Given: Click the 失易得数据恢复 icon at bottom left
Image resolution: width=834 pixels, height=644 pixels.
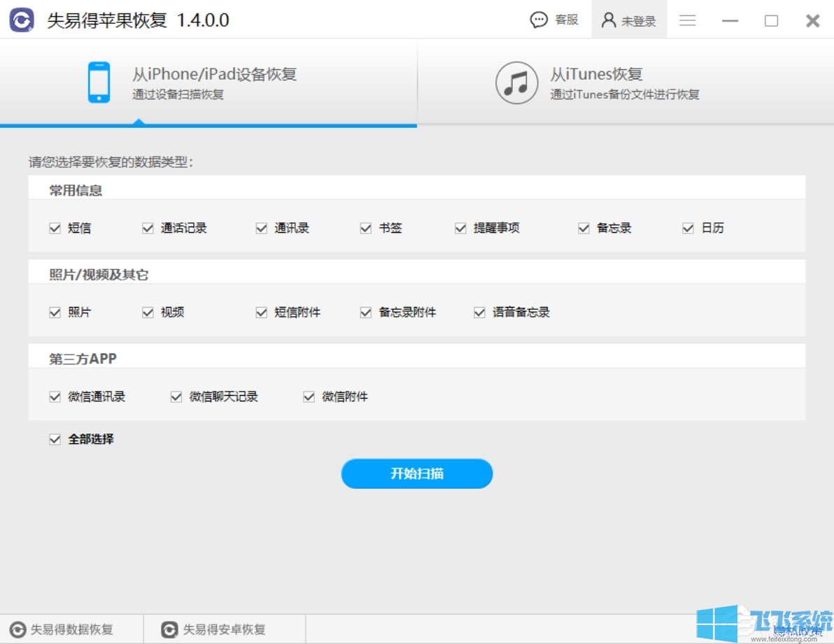Looking at the screenshot, I should [17, 629].
